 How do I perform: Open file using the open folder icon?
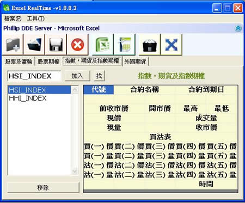click(34, 45)
